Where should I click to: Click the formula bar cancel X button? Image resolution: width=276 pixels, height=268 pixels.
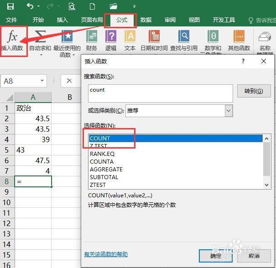coord(69,81)
